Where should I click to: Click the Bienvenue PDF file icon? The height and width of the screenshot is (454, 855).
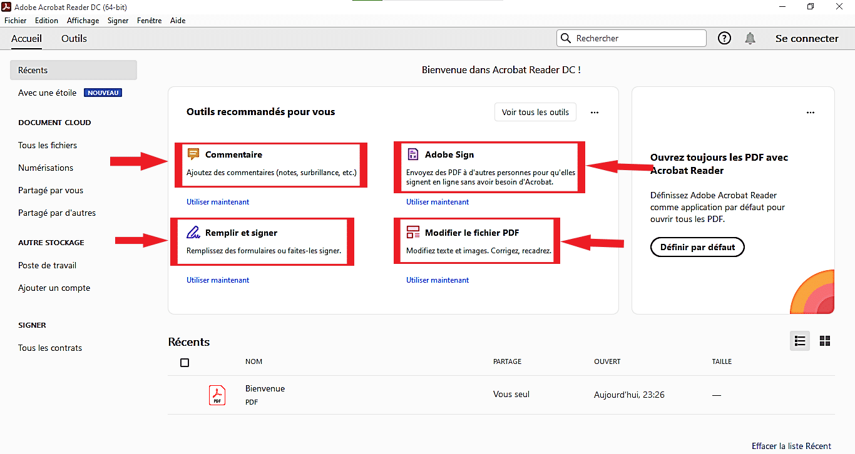[217, 395]
